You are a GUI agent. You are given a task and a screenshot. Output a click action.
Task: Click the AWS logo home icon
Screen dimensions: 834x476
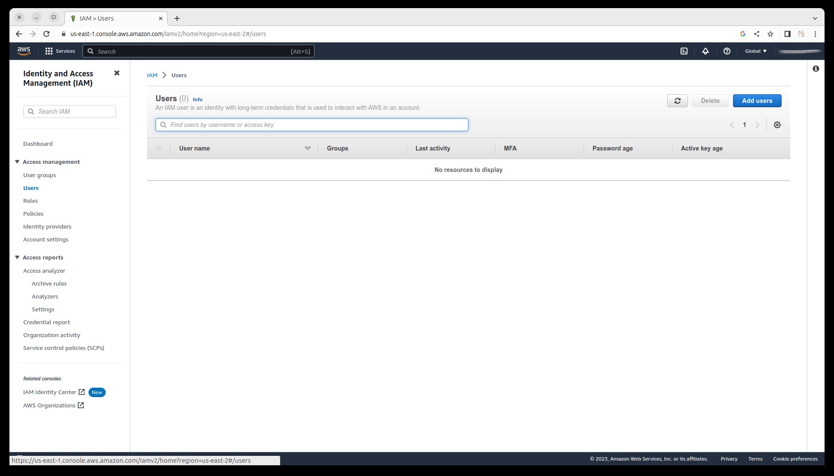coord(24,51)
